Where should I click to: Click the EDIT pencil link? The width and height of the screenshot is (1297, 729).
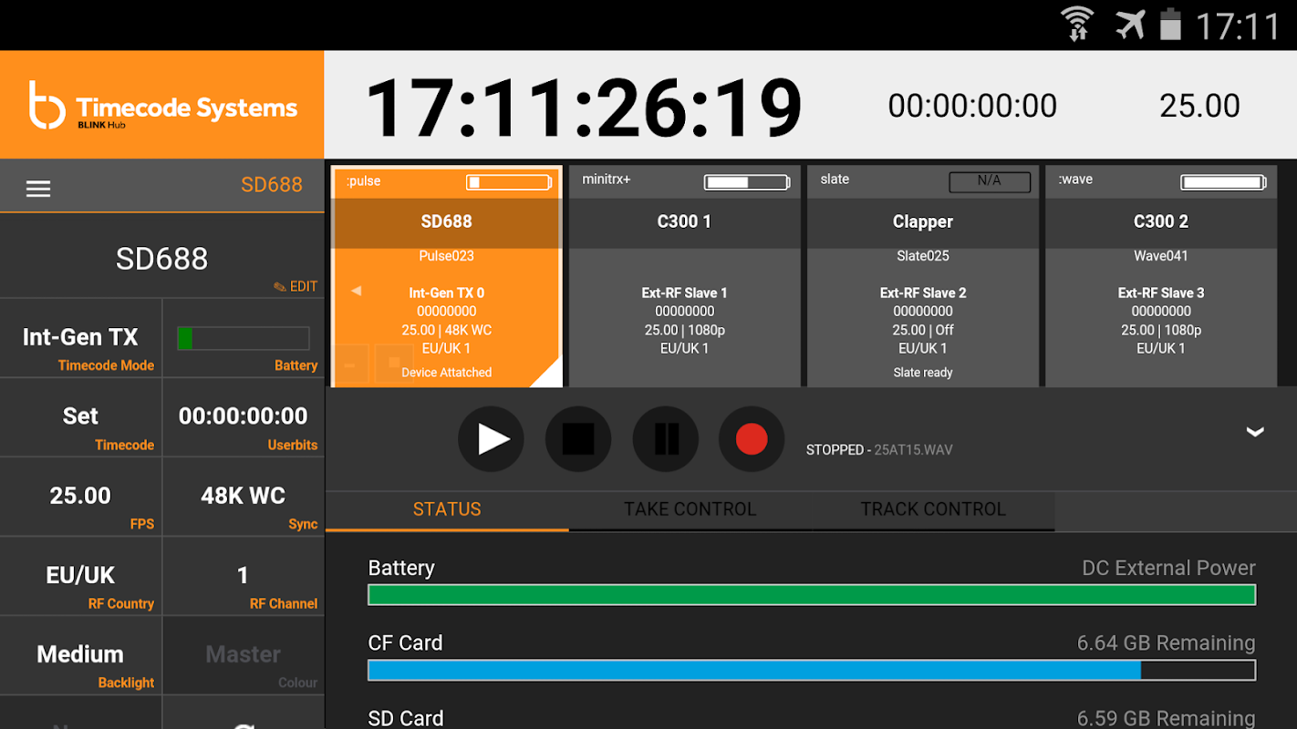[x=296, y=286]
